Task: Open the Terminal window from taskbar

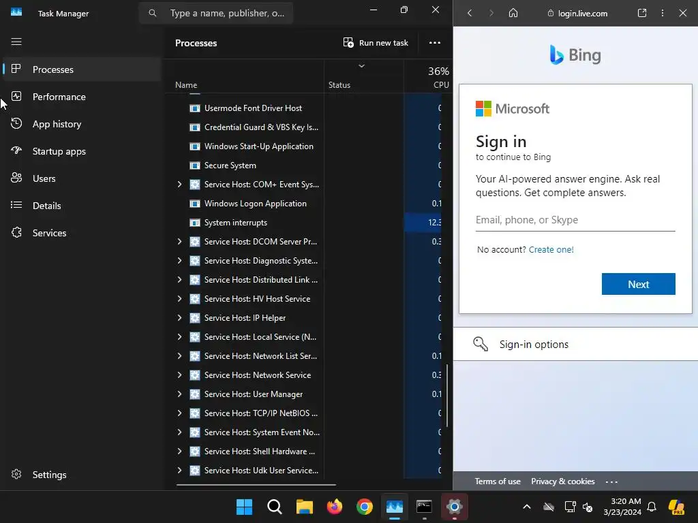Action: point(424,507)
